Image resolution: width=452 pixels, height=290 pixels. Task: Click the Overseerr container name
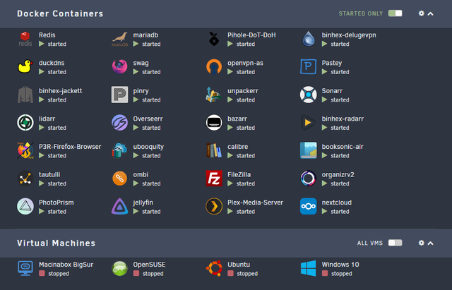148,119
